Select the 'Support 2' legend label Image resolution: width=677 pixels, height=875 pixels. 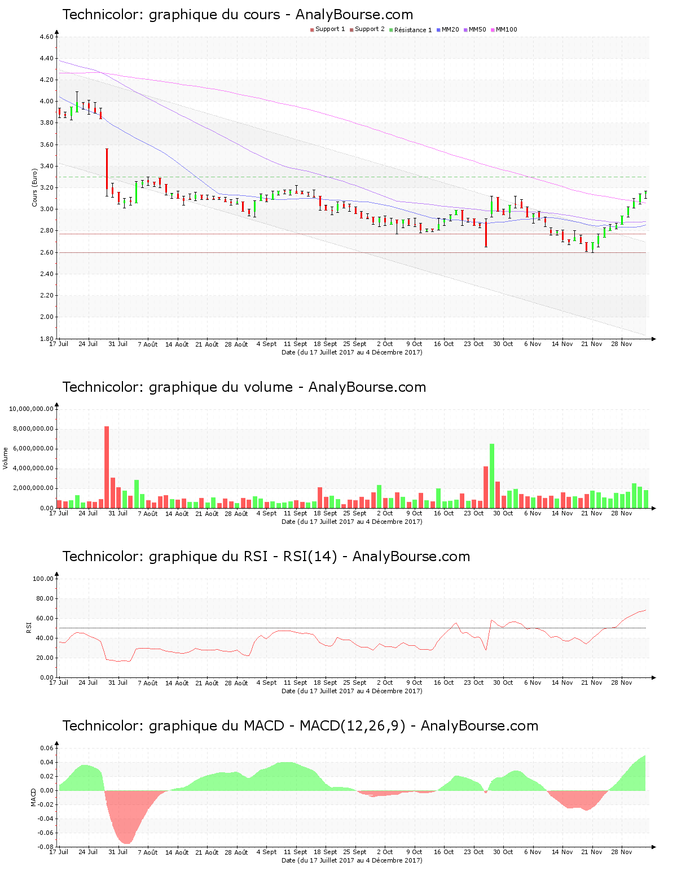tap(370, 29)
